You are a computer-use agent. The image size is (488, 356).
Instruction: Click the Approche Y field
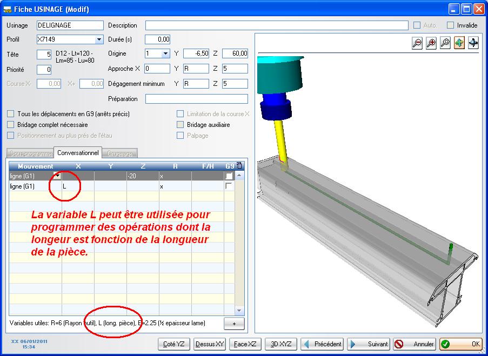pos(196,69)
